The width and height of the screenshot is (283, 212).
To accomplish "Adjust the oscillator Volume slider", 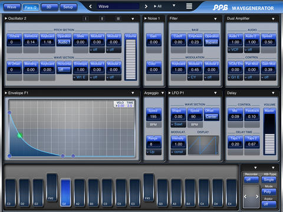I will 131,59.
